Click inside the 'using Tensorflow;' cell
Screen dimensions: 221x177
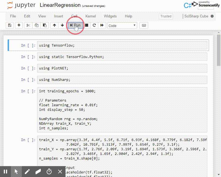(122, 45)
